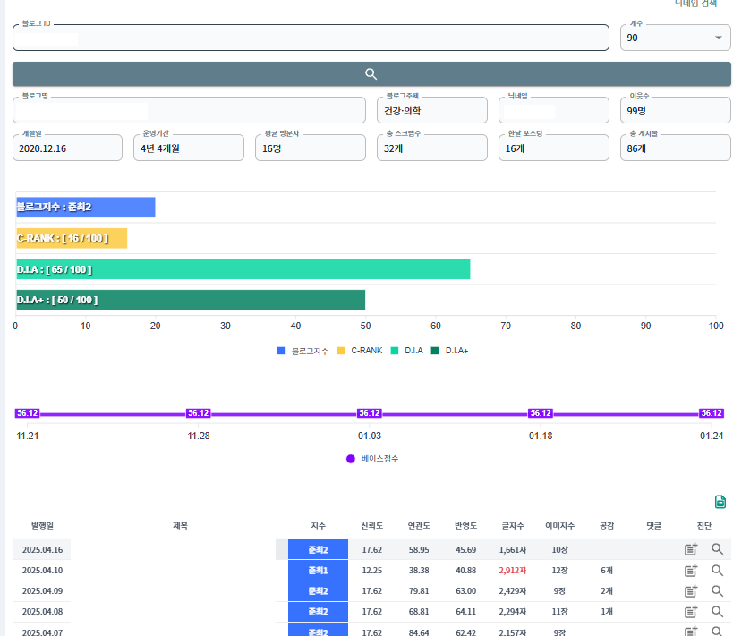The image size is (733, 636).
Task: Click add-note icon in 2025.04.09 row
Action: point(691,590)
